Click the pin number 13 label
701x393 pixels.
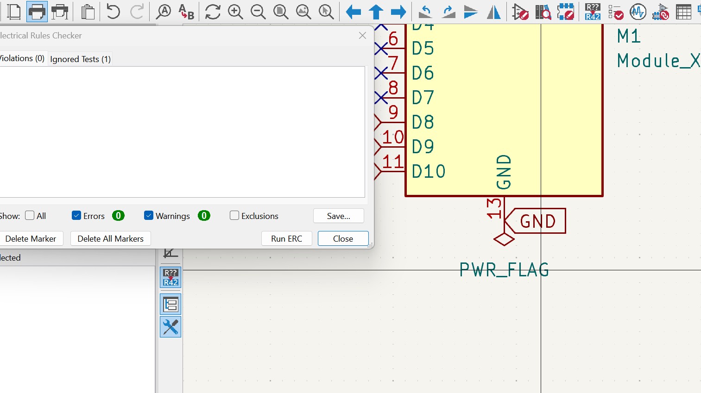pyautogui.click(x=494, y=208)
